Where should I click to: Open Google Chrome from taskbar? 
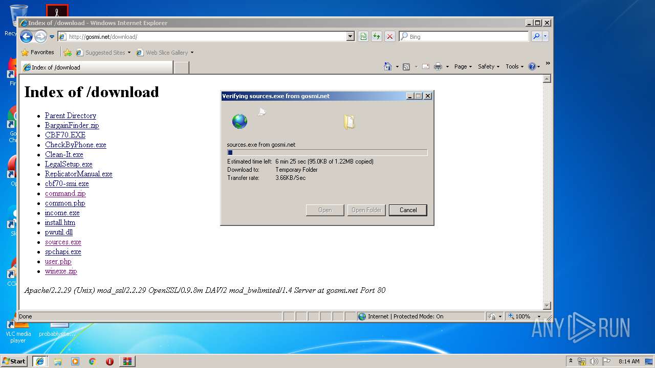click(93, 361)
